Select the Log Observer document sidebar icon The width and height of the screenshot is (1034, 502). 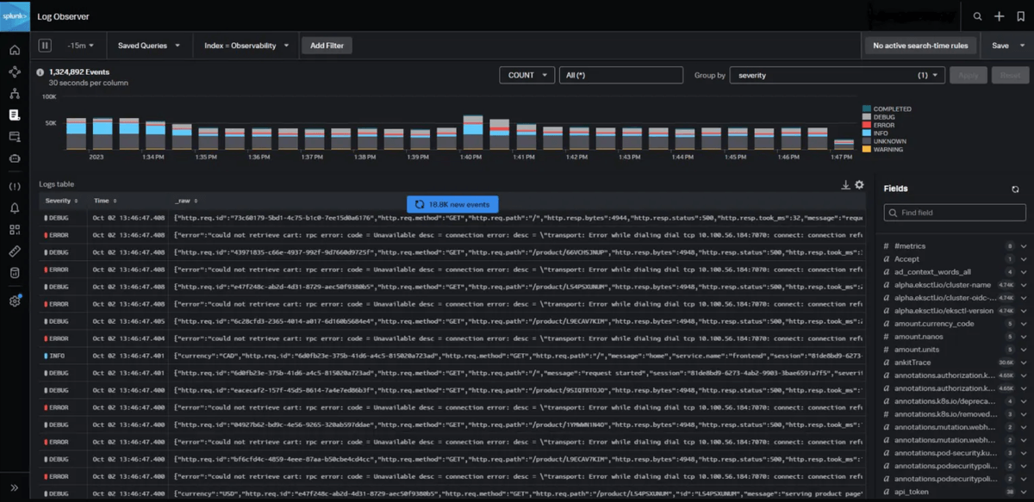point(15,115)
